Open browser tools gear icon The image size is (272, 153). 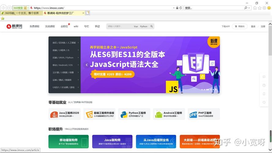264,8
